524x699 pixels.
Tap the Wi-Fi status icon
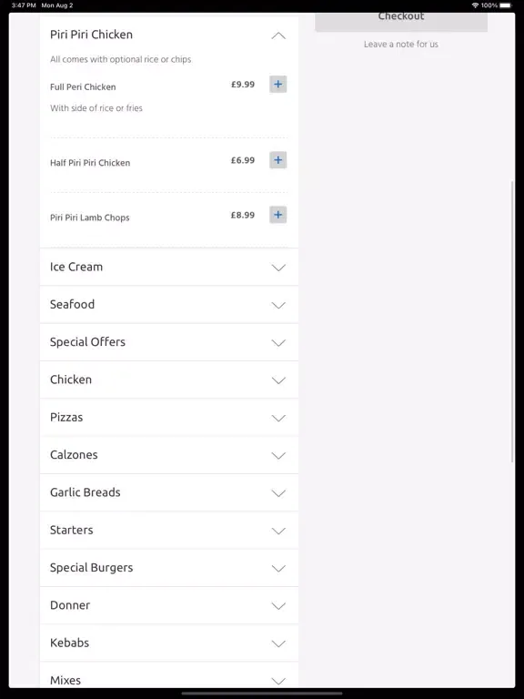pyautogui.click(x=475, y=5)
